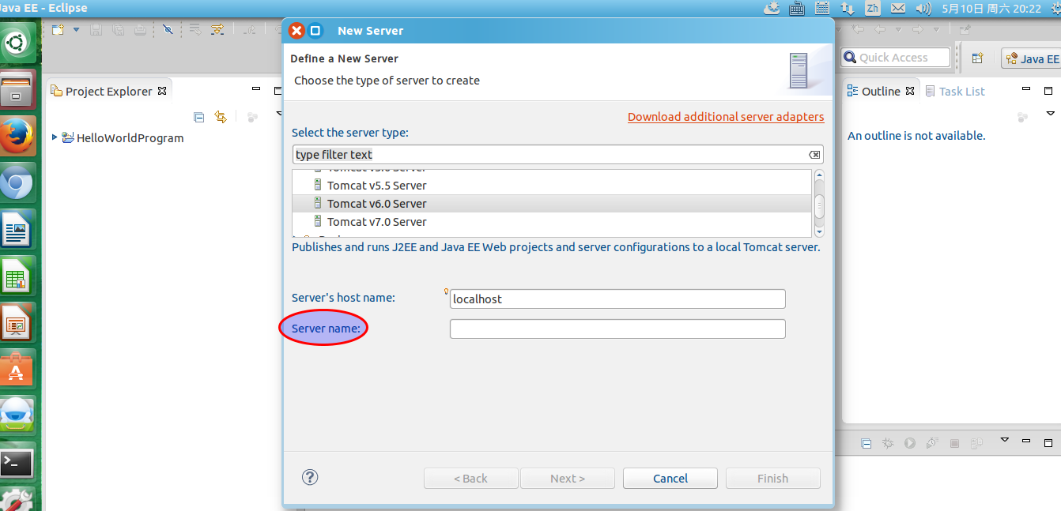Viewport: 1061px width, 511px height.
Task: Click the Save All icon in toolbar
Action: pyautogui.click(x=118, y=30)
